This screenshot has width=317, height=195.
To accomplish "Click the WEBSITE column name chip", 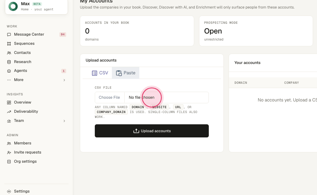I will click(159, 107).
